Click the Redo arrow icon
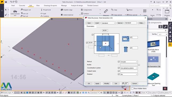The image size is (172, 97). pyautogui.click(x=13, y=2)
